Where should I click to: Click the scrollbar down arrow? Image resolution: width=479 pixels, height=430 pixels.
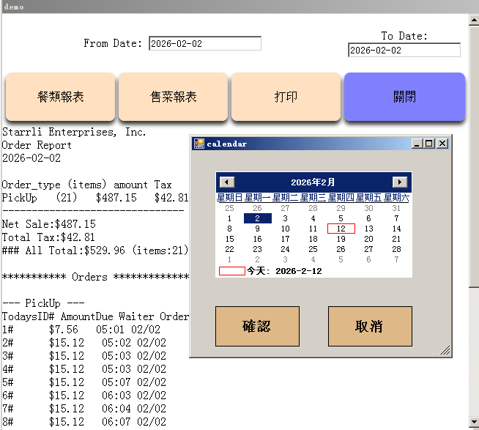[x=474, y=423]
